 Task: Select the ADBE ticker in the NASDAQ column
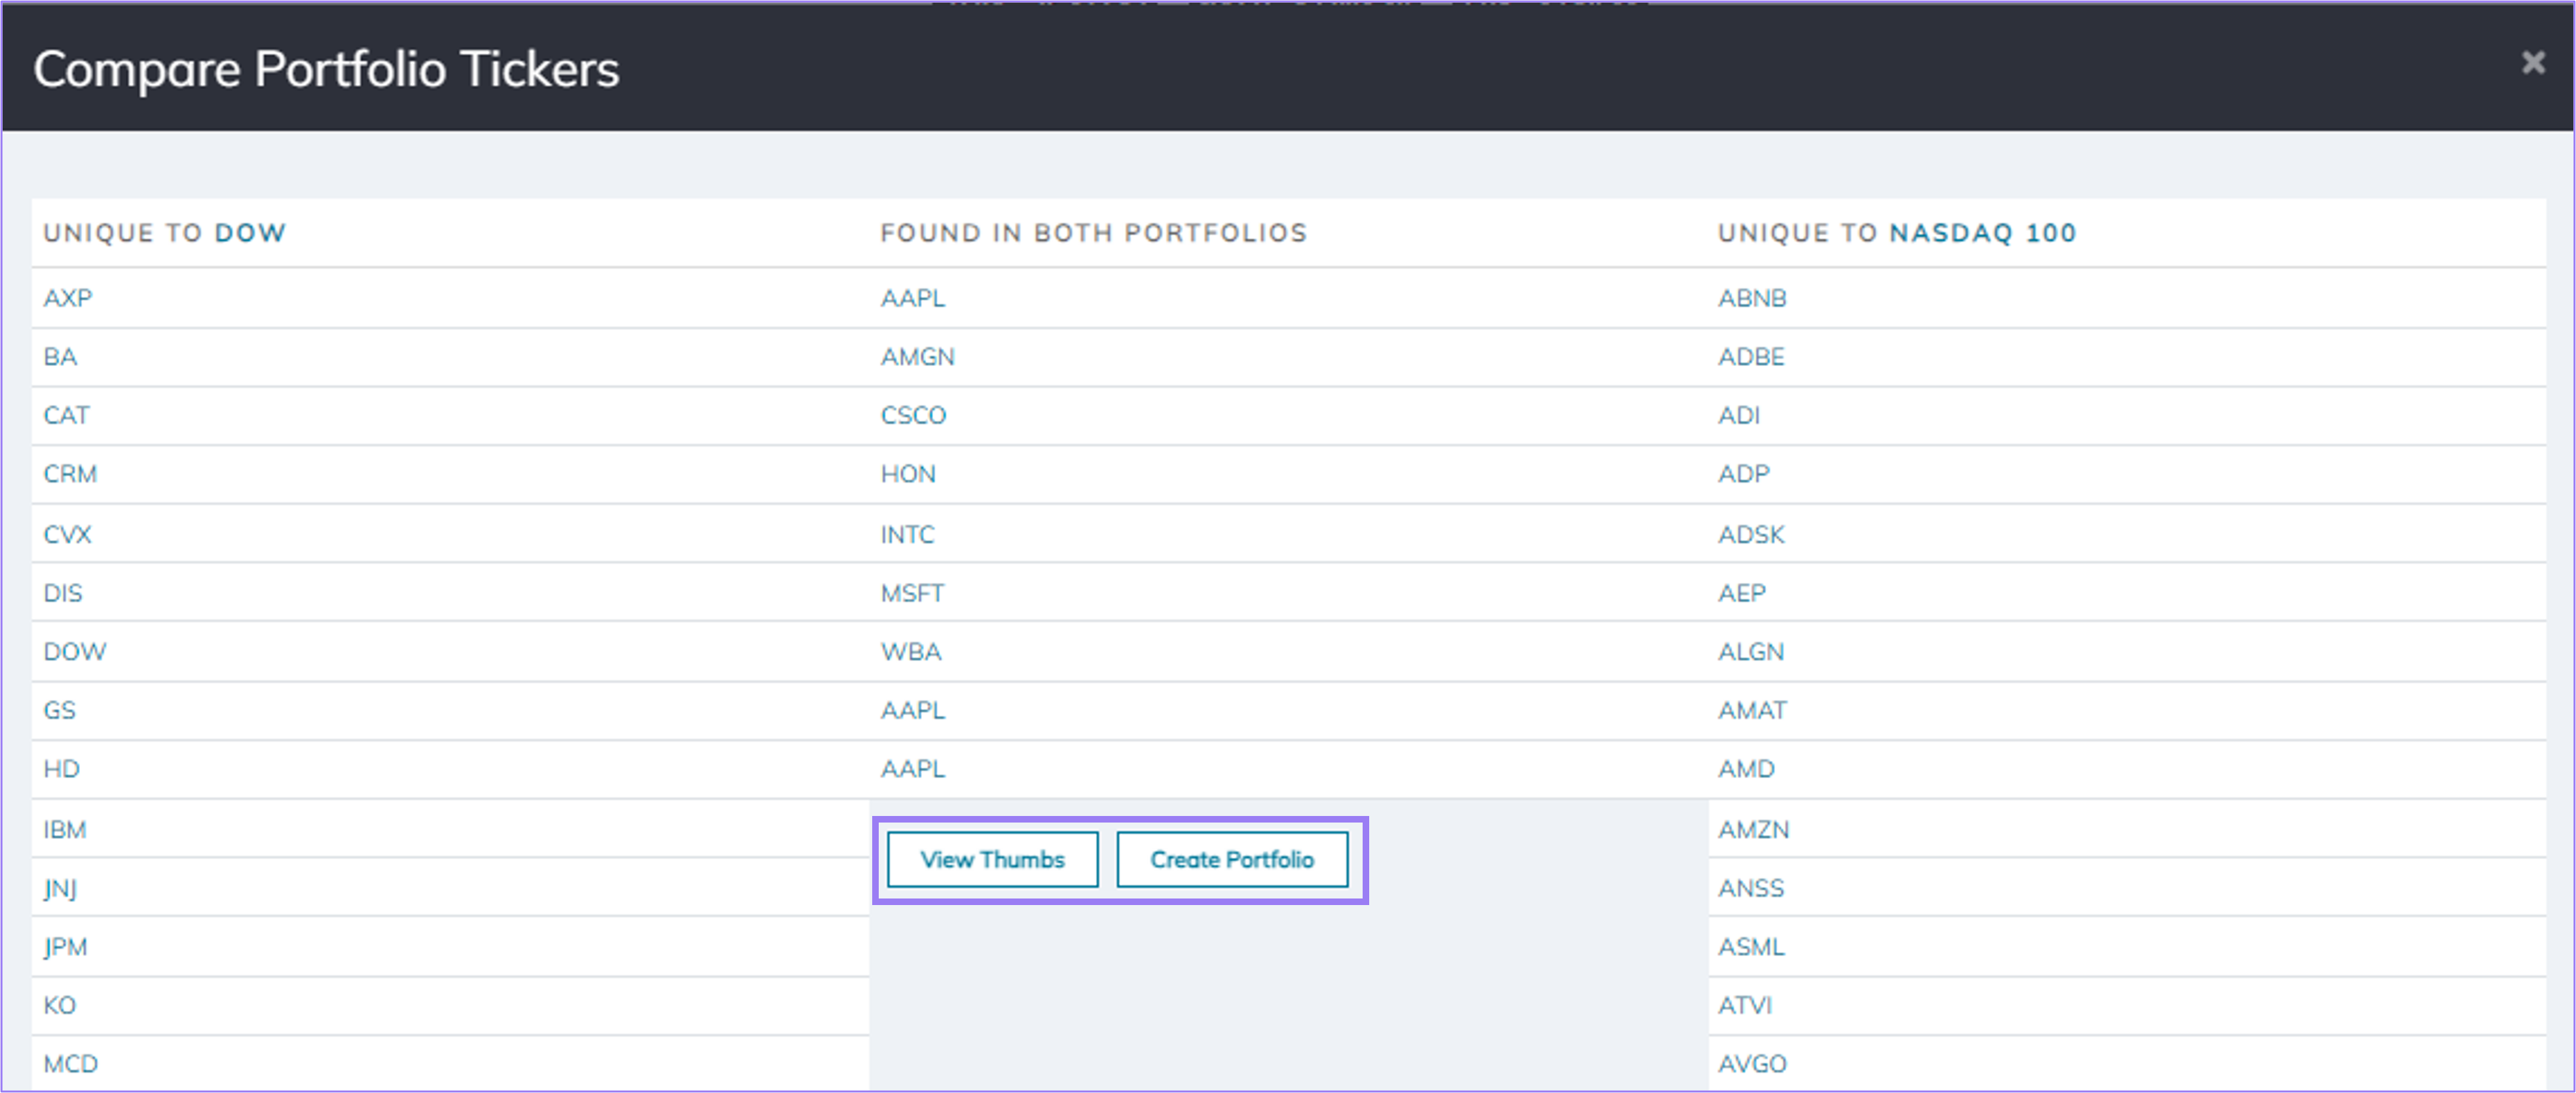click(1752, 357)
